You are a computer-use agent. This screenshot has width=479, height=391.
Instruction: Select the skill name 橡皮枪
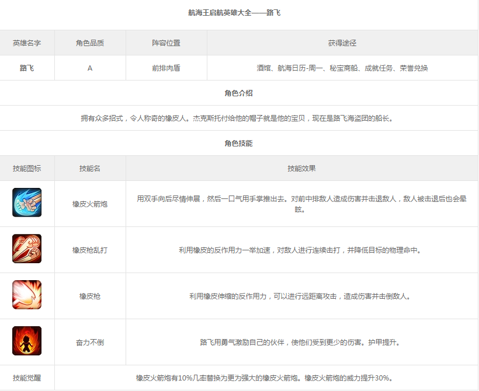click(x=90, y=296)
